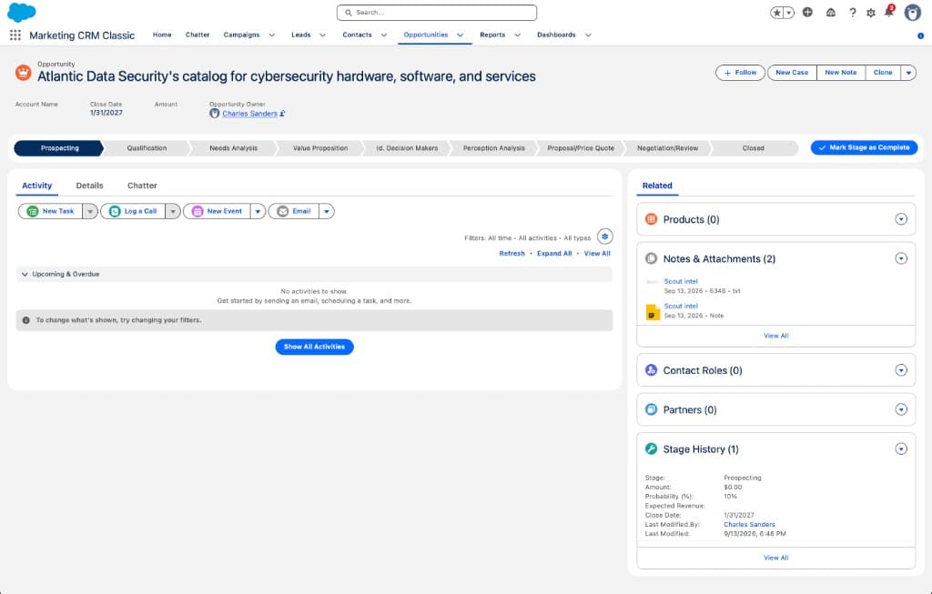932x594 pixels.
Task: Click the Salesforce cloud logo
Action: coord(22,12)
